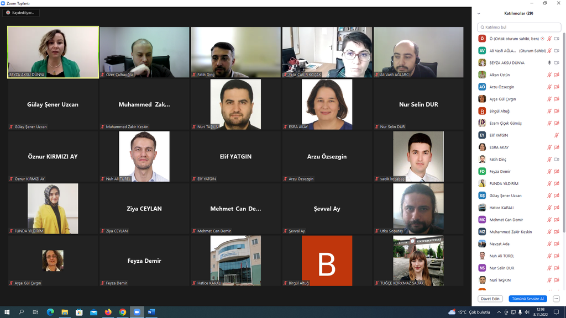Click the Davet Edin button
Screen dimensions: 566x318
(x=490, y=299)
